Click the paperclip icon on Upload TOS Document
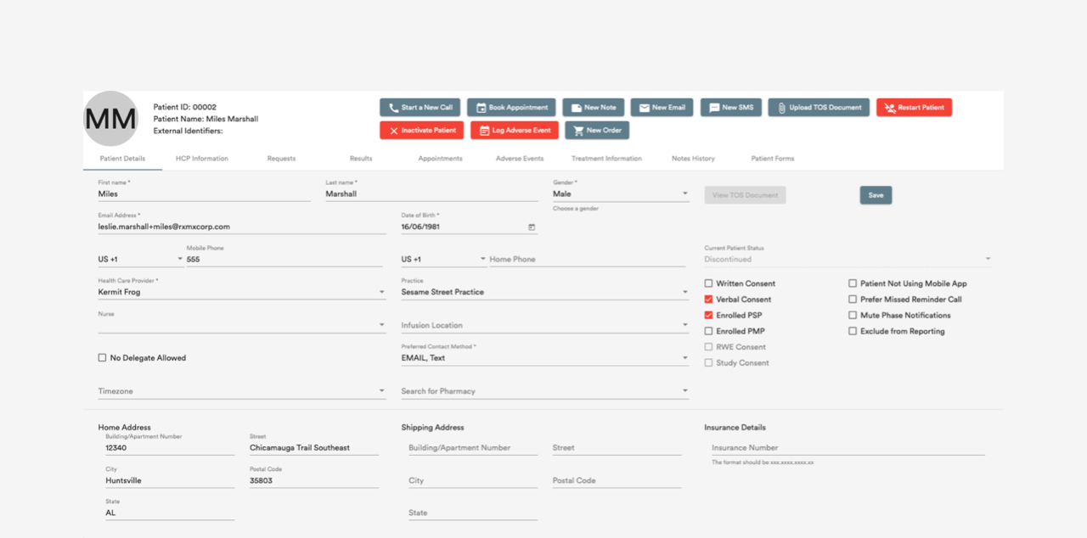Viewport: 1087px width, 538px height. coord(782,108)
